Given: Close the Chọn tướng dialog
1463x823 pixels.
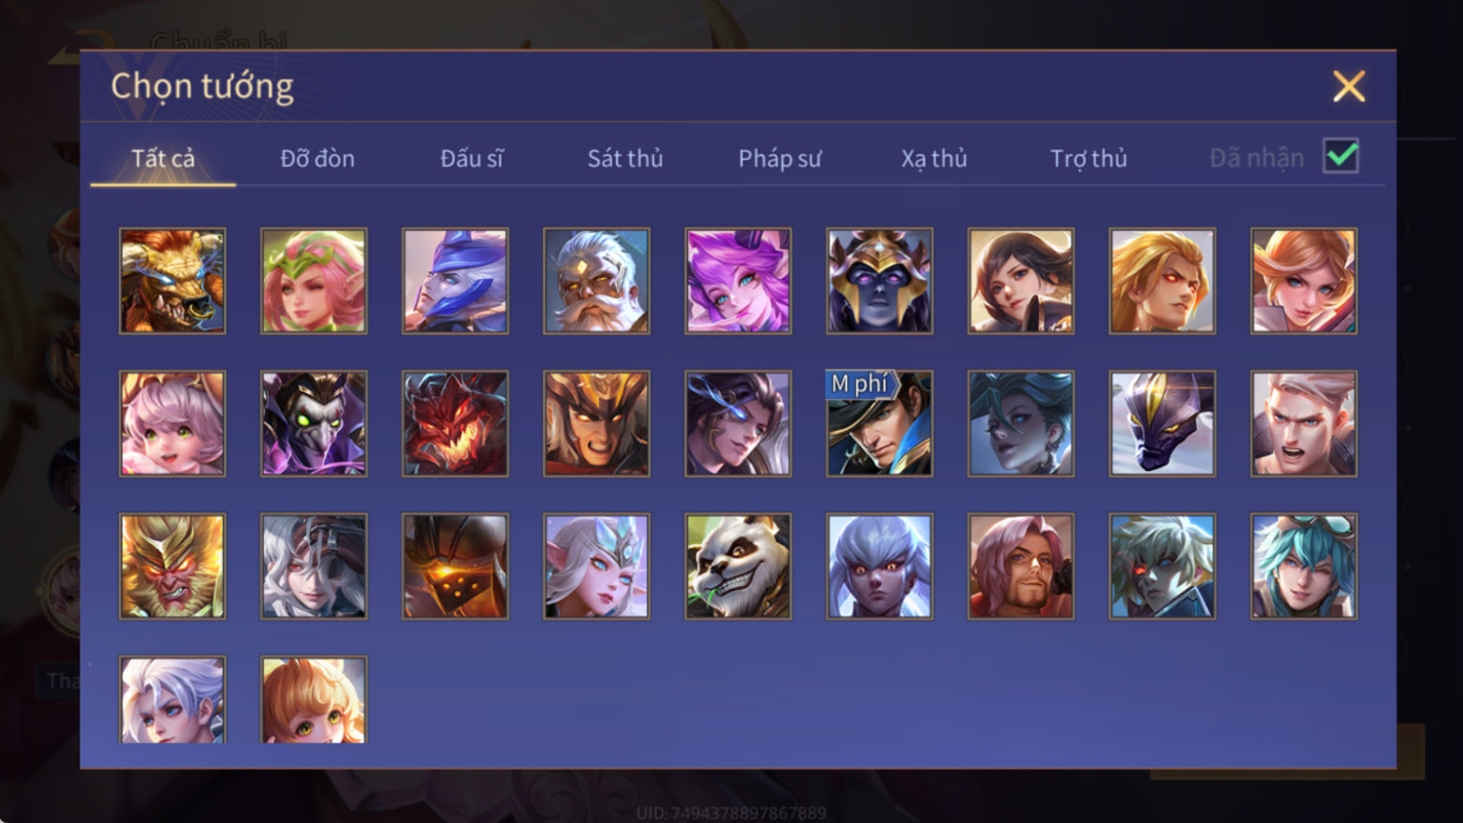Looking at the screenshot, I should click(1349, 86).
